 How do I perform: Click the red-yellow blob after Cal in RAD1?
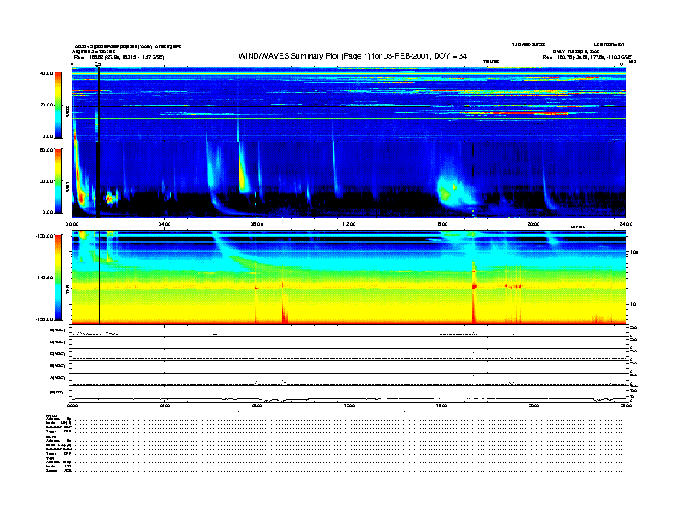coord(110,198)
